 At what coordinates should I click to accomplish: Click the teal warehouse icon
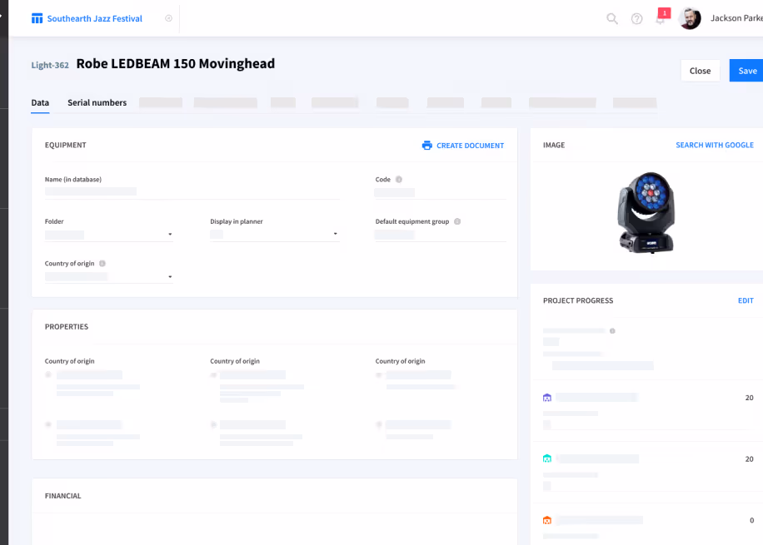coord(547,458)
